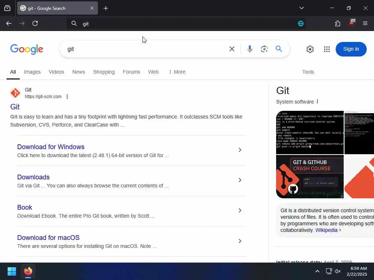Open the Firefox View tabs icon
Image resolution: width=374 pixels, height=280 pixels.
pos(7,8)
